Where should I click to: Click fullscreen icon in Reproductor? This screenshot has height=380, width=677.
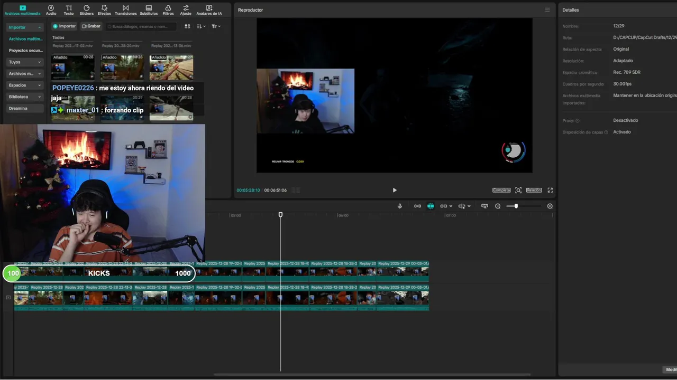[550, 190]
